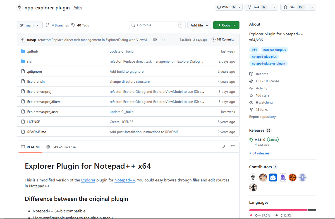Click the .gitignore file icon
335x219 pixels.
[23, 71]
